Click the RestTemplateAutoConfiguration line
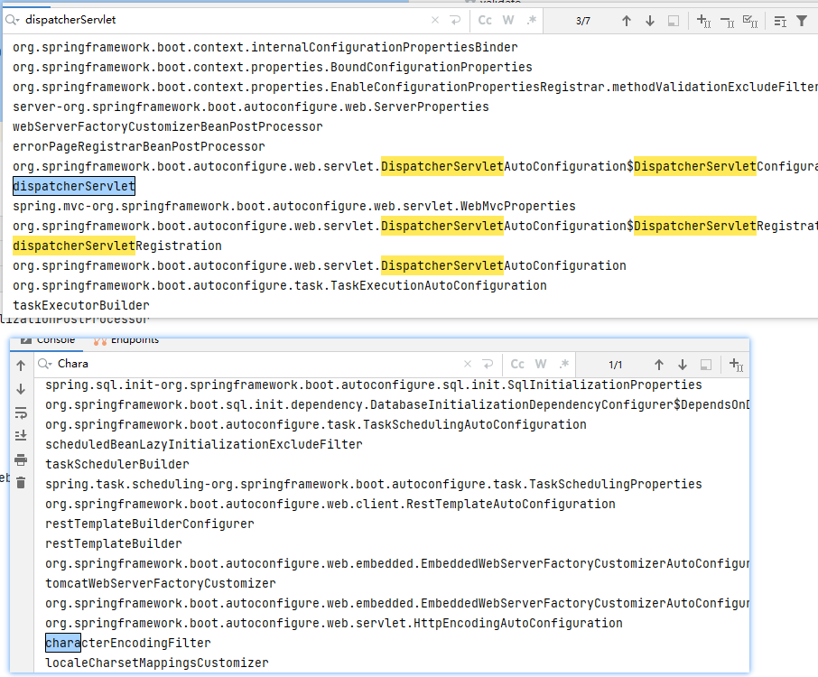 point(330,505)
